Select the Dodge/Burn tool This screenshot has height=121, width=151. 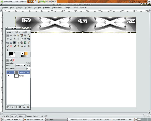8,50
